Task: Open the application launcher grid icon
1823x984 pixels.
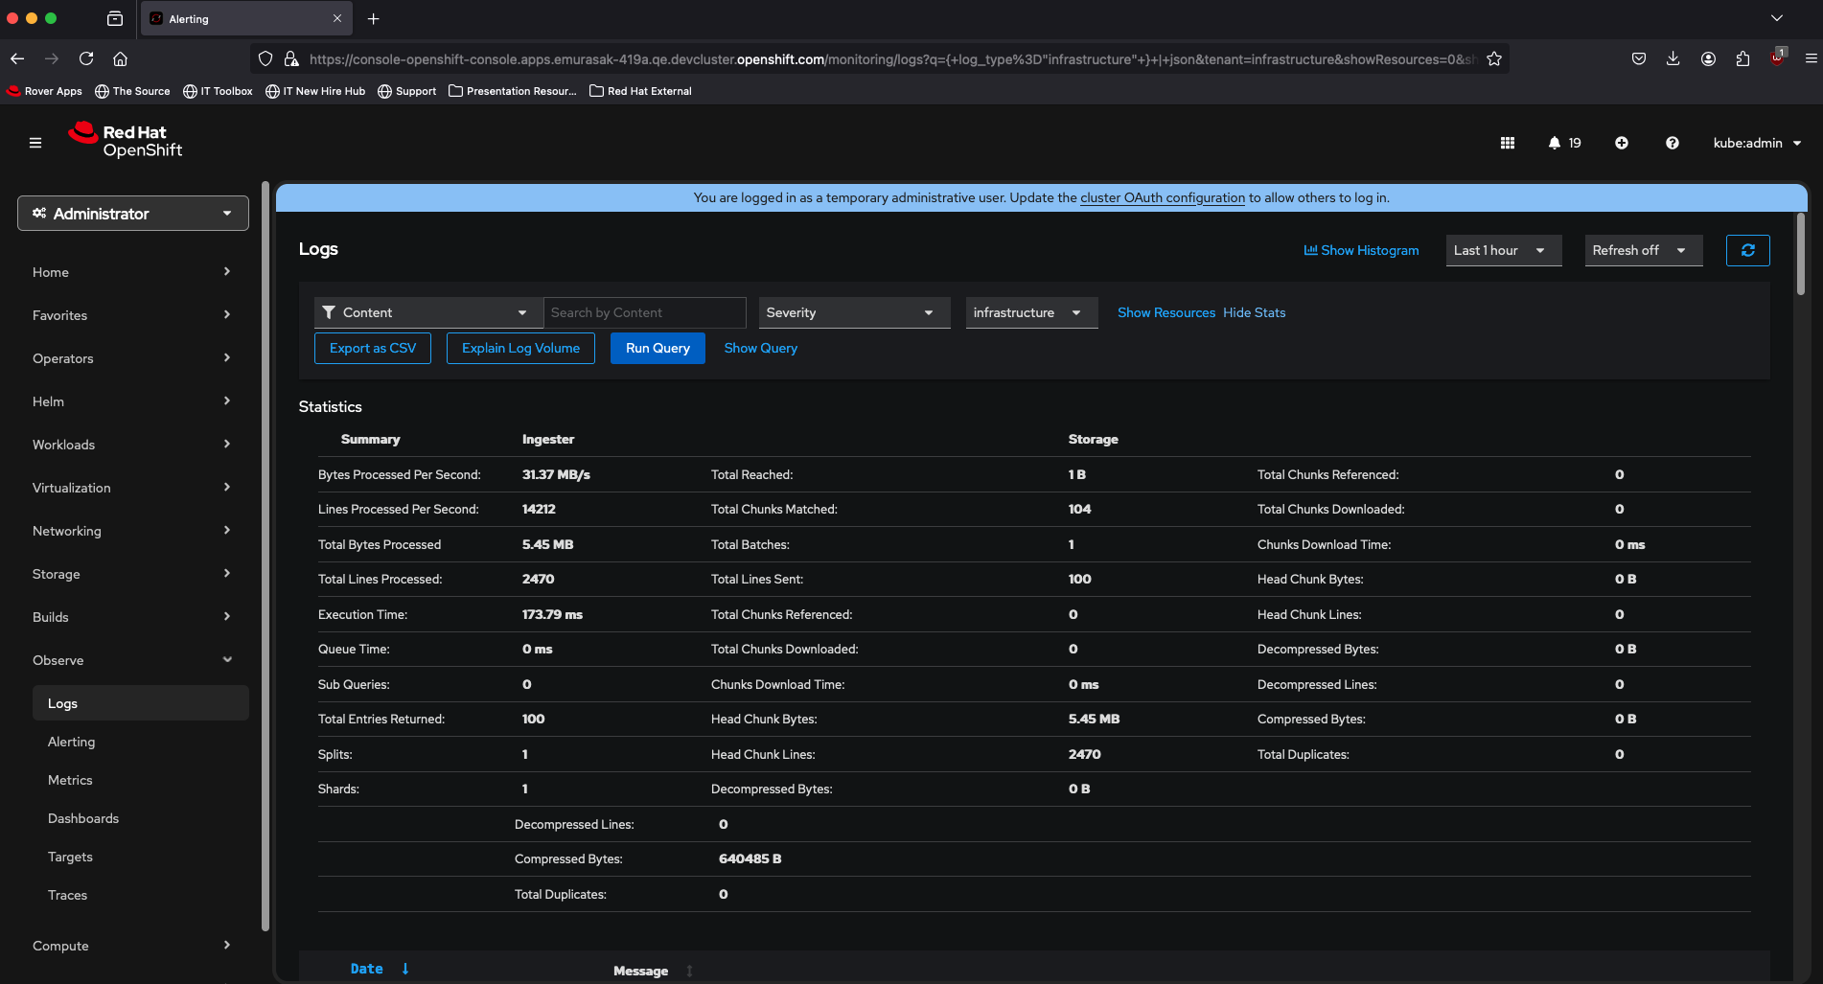Action: [1507, 143]
